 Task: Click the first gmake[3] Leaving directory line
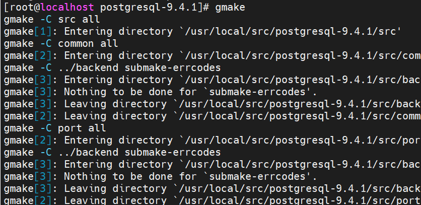(212, 104)
